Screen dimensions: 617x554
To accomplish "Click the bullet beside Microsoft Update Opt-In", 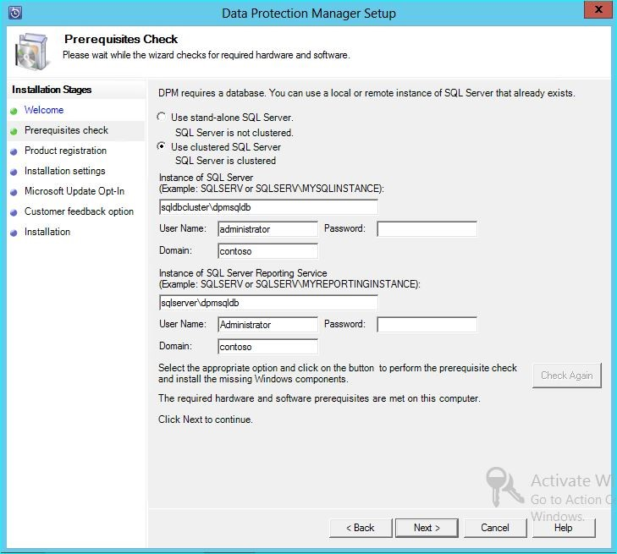I will [x=14, y=192].
